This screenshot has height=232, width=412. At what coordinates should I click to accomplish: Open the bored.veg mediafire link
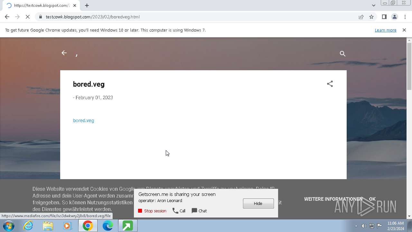pyautogui.click(x=83, y=121)
